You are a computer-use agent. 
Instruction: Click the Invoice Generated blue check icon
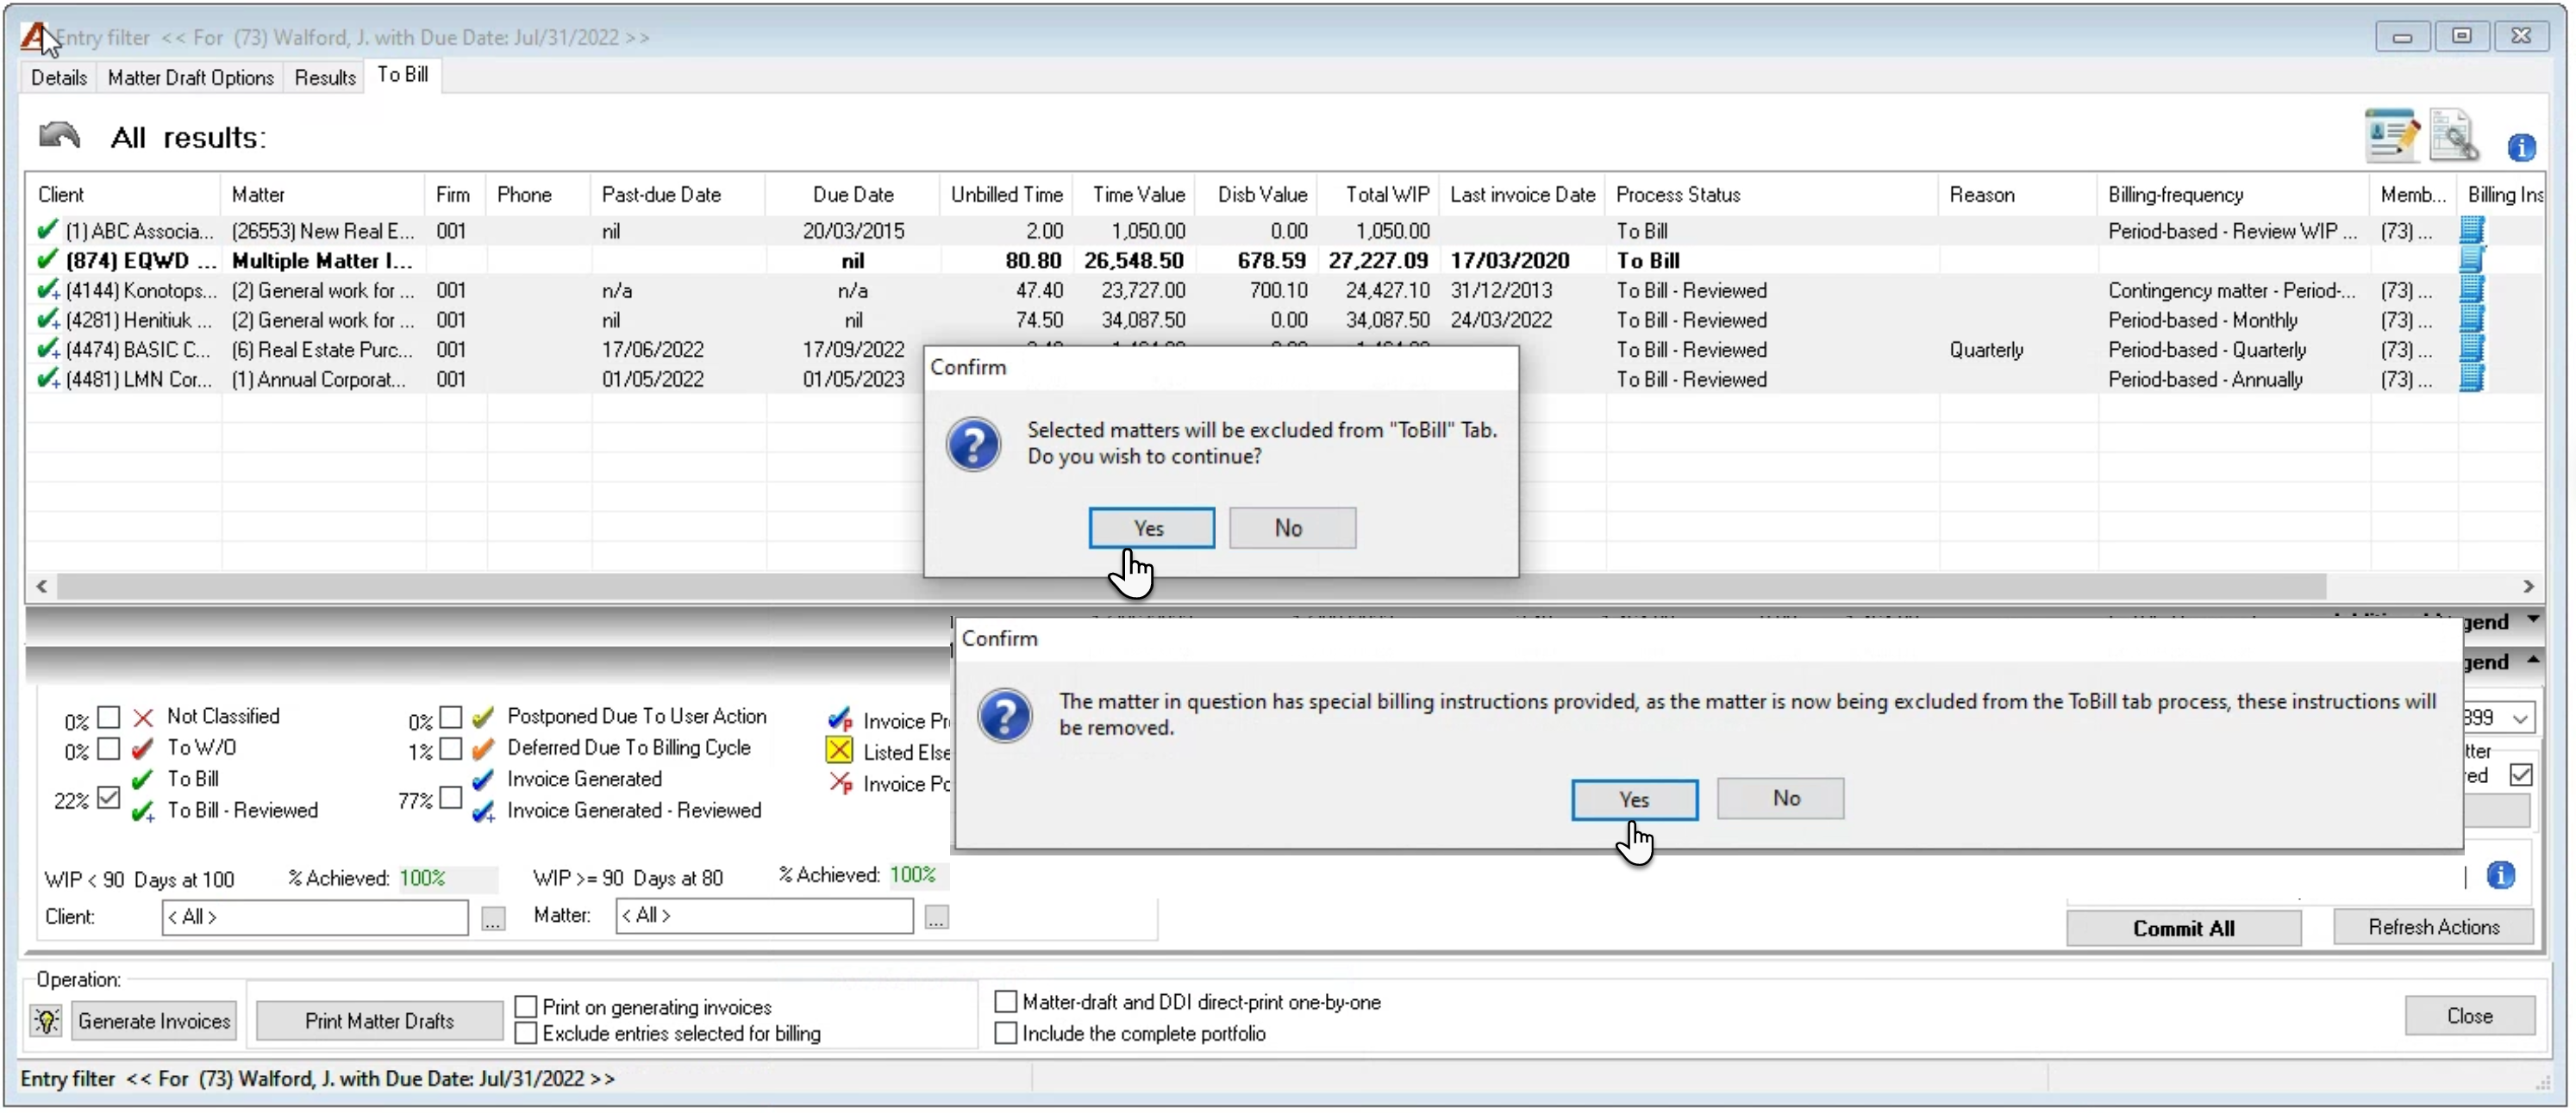pyautogui.click(x=483, y=780)
